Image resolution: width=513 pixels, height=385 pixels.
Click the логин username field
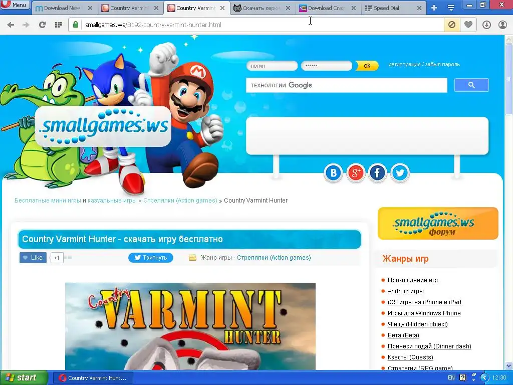tap(272, 66)
